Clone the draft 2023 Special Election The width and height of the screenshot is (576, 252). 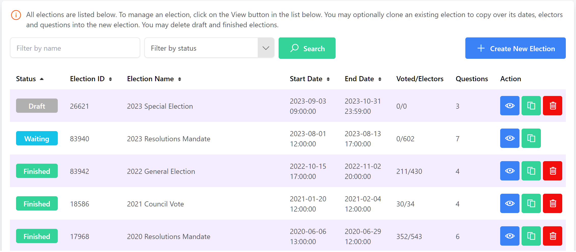(531, 106)
